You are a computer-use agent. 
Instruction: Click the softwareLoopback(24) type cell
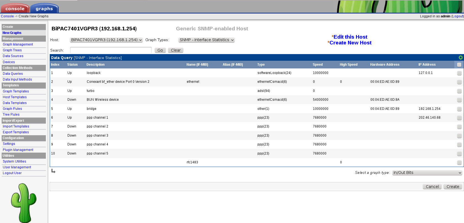[x=274, y=73]
